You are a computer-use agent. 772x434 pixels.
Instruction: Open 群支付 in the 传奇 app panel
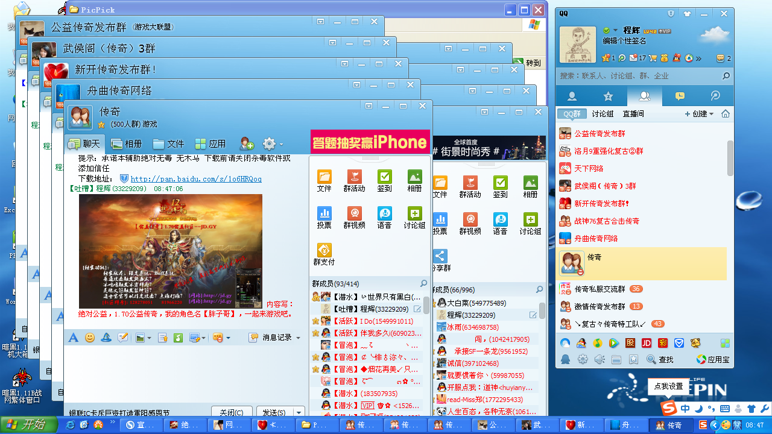324,254
